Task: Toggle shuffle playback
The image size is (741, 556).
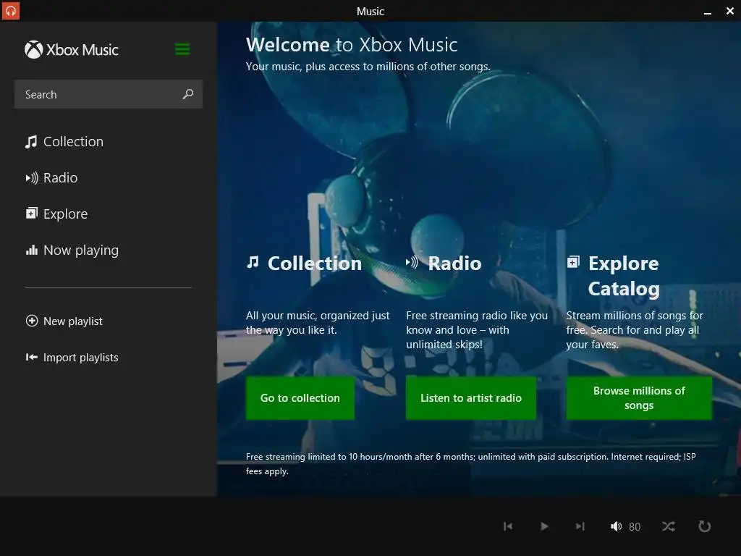Action: [x=669, y=526]
